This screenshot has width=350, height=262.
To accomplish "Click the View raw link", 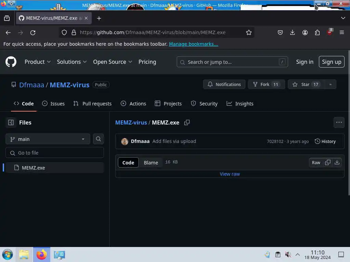I will click(x=230, y=174).
